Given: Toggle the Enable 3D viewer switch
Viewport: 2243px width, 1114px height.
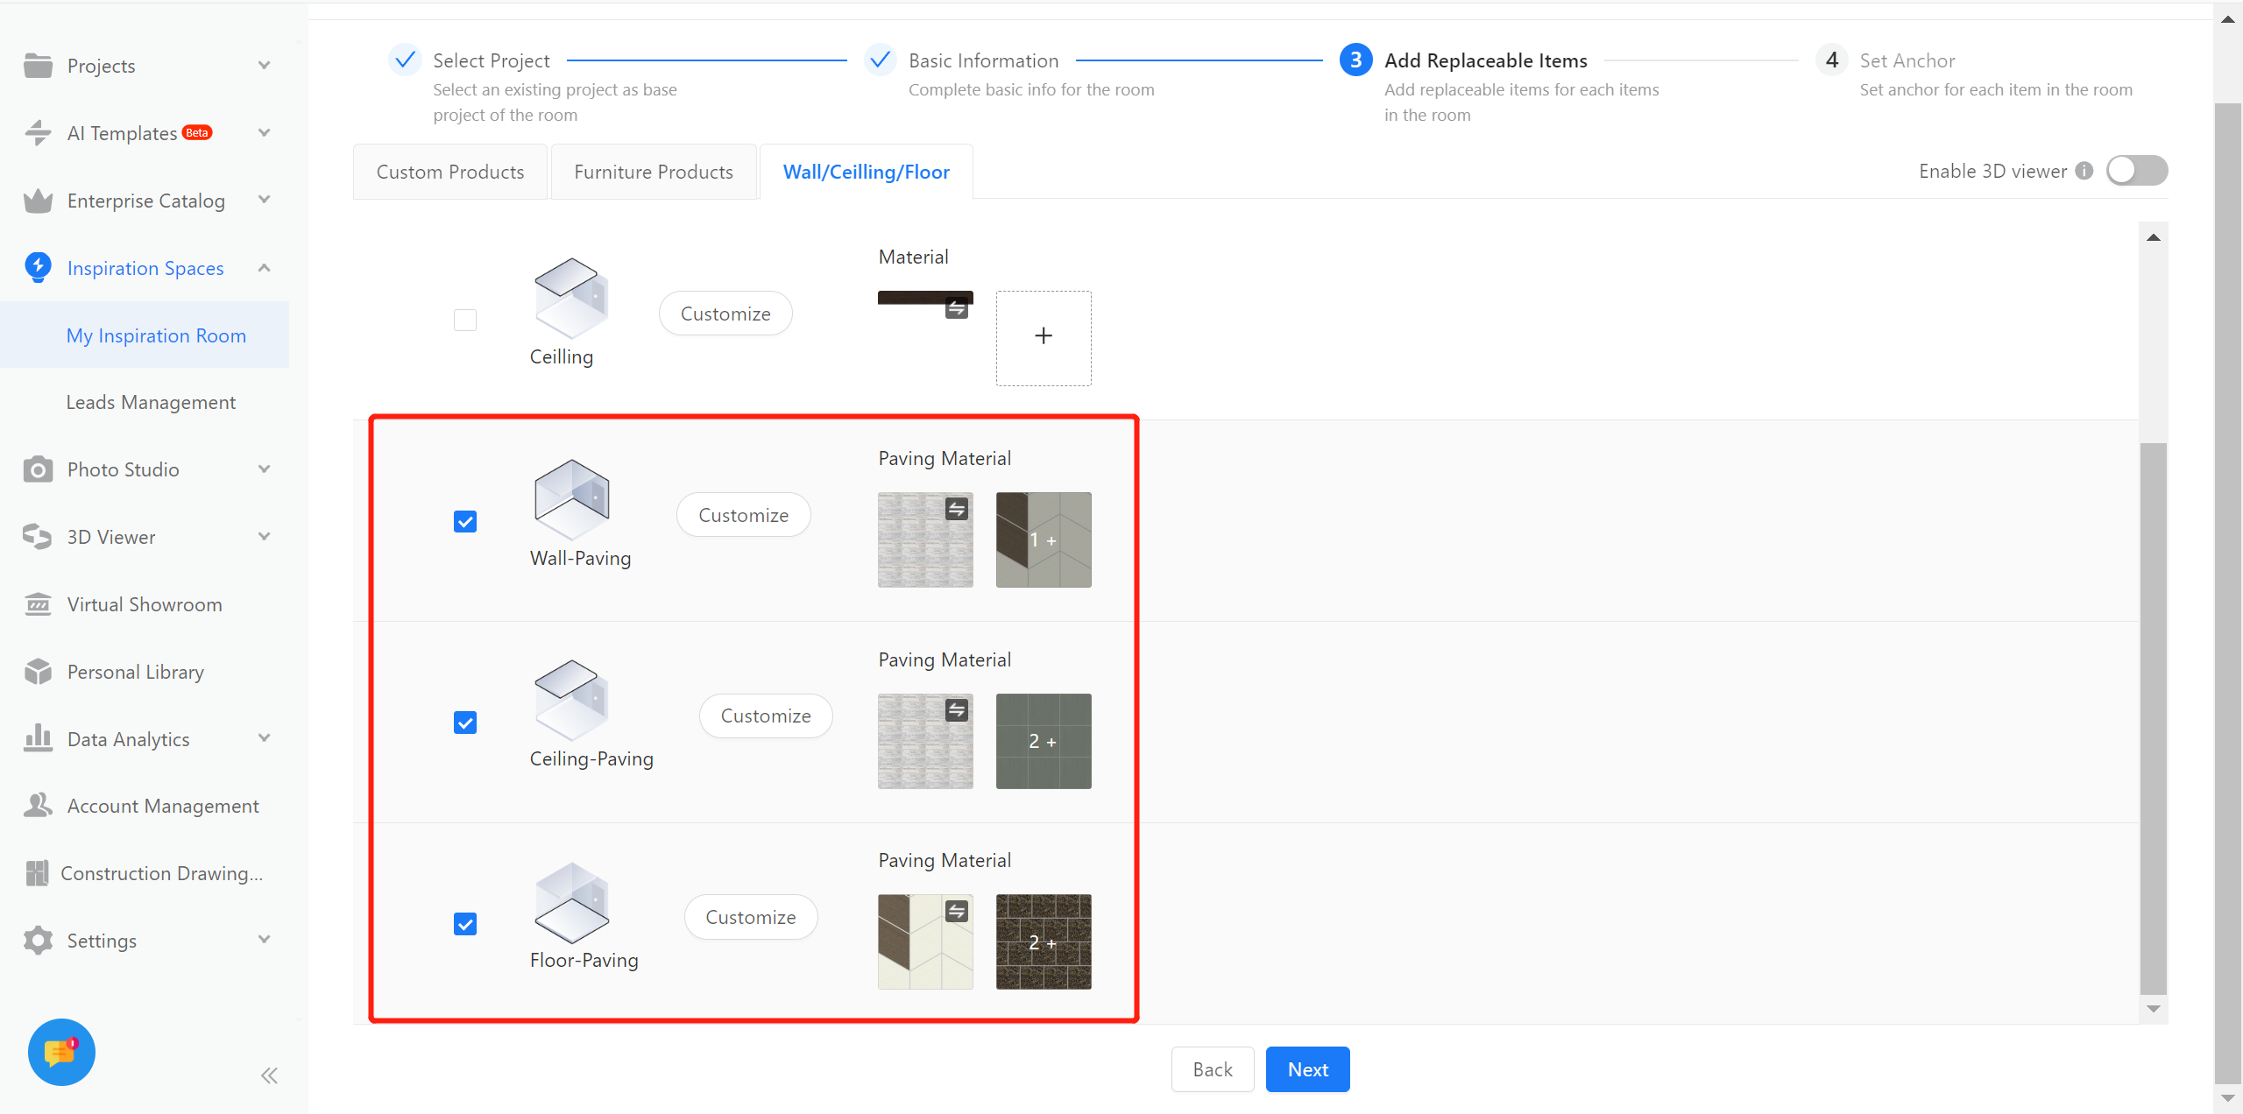Looking at the screenshot, I should pyautogui.click(x=2136, y=171).
